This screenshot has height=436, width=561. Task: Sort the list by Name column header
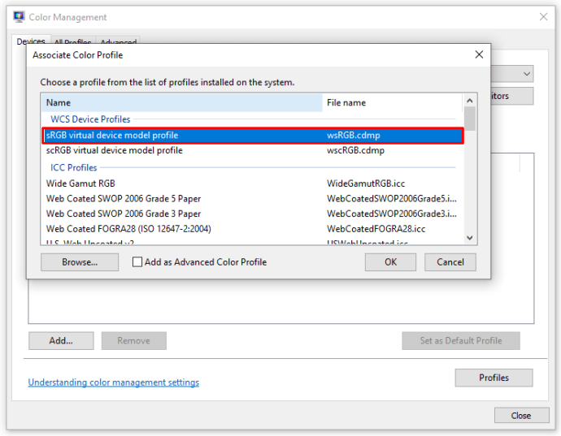[x=181, y=103]
